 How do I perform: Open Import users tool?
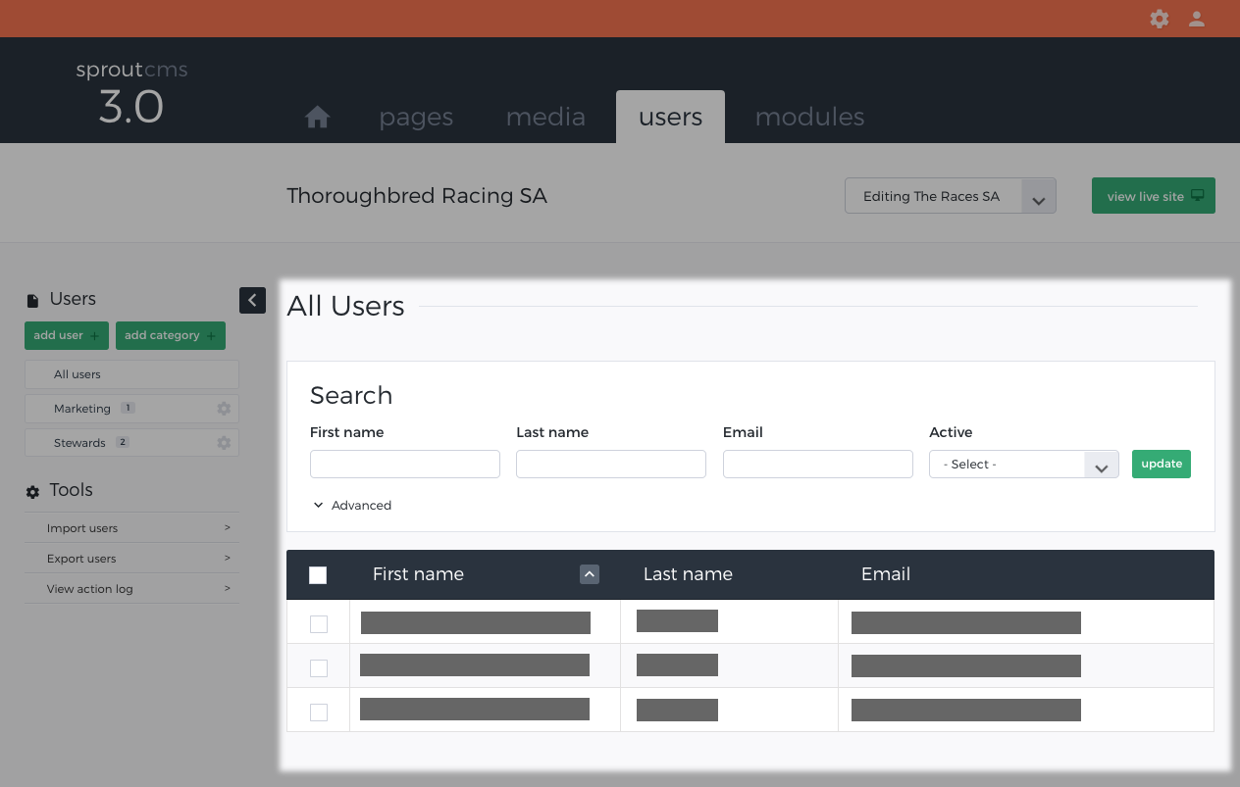pyautogui.click(x=131, y=528)
